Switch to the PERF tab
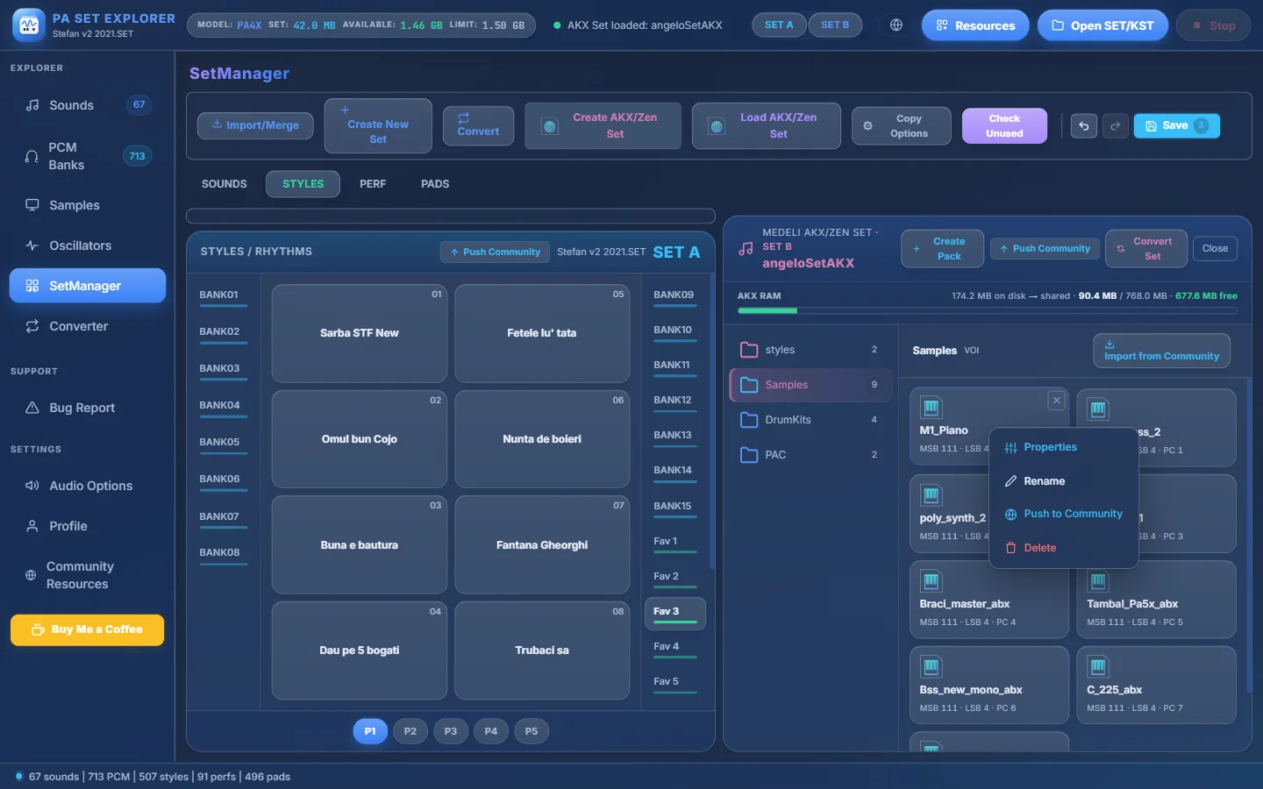Screen dimensions: 1263x789 [x=373, y=184]
